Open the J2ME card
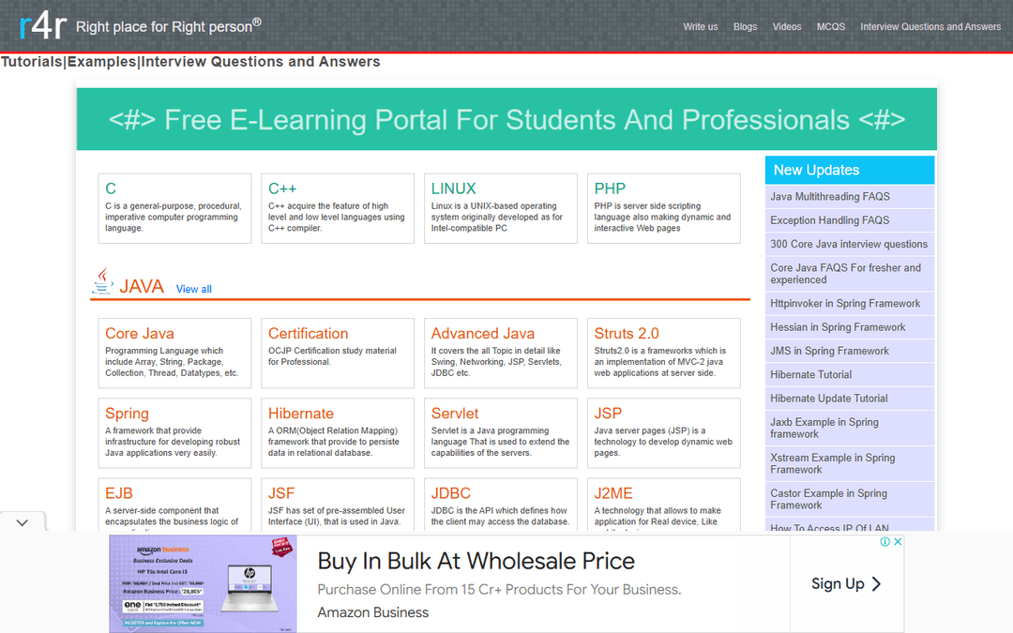 point(663,505)
